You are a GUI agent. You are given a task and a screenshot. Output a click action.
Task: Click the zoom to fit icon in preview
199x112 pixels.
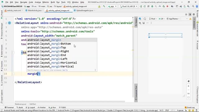click(x=188, y=97)
